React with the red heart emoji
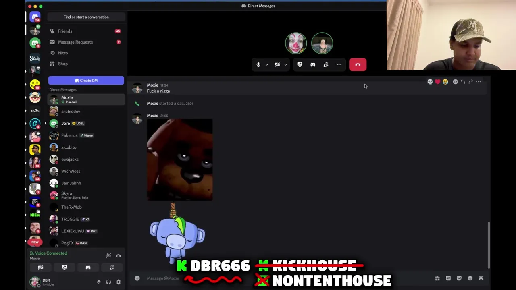The width and height of the screenshot is (516, 290). 437,82
